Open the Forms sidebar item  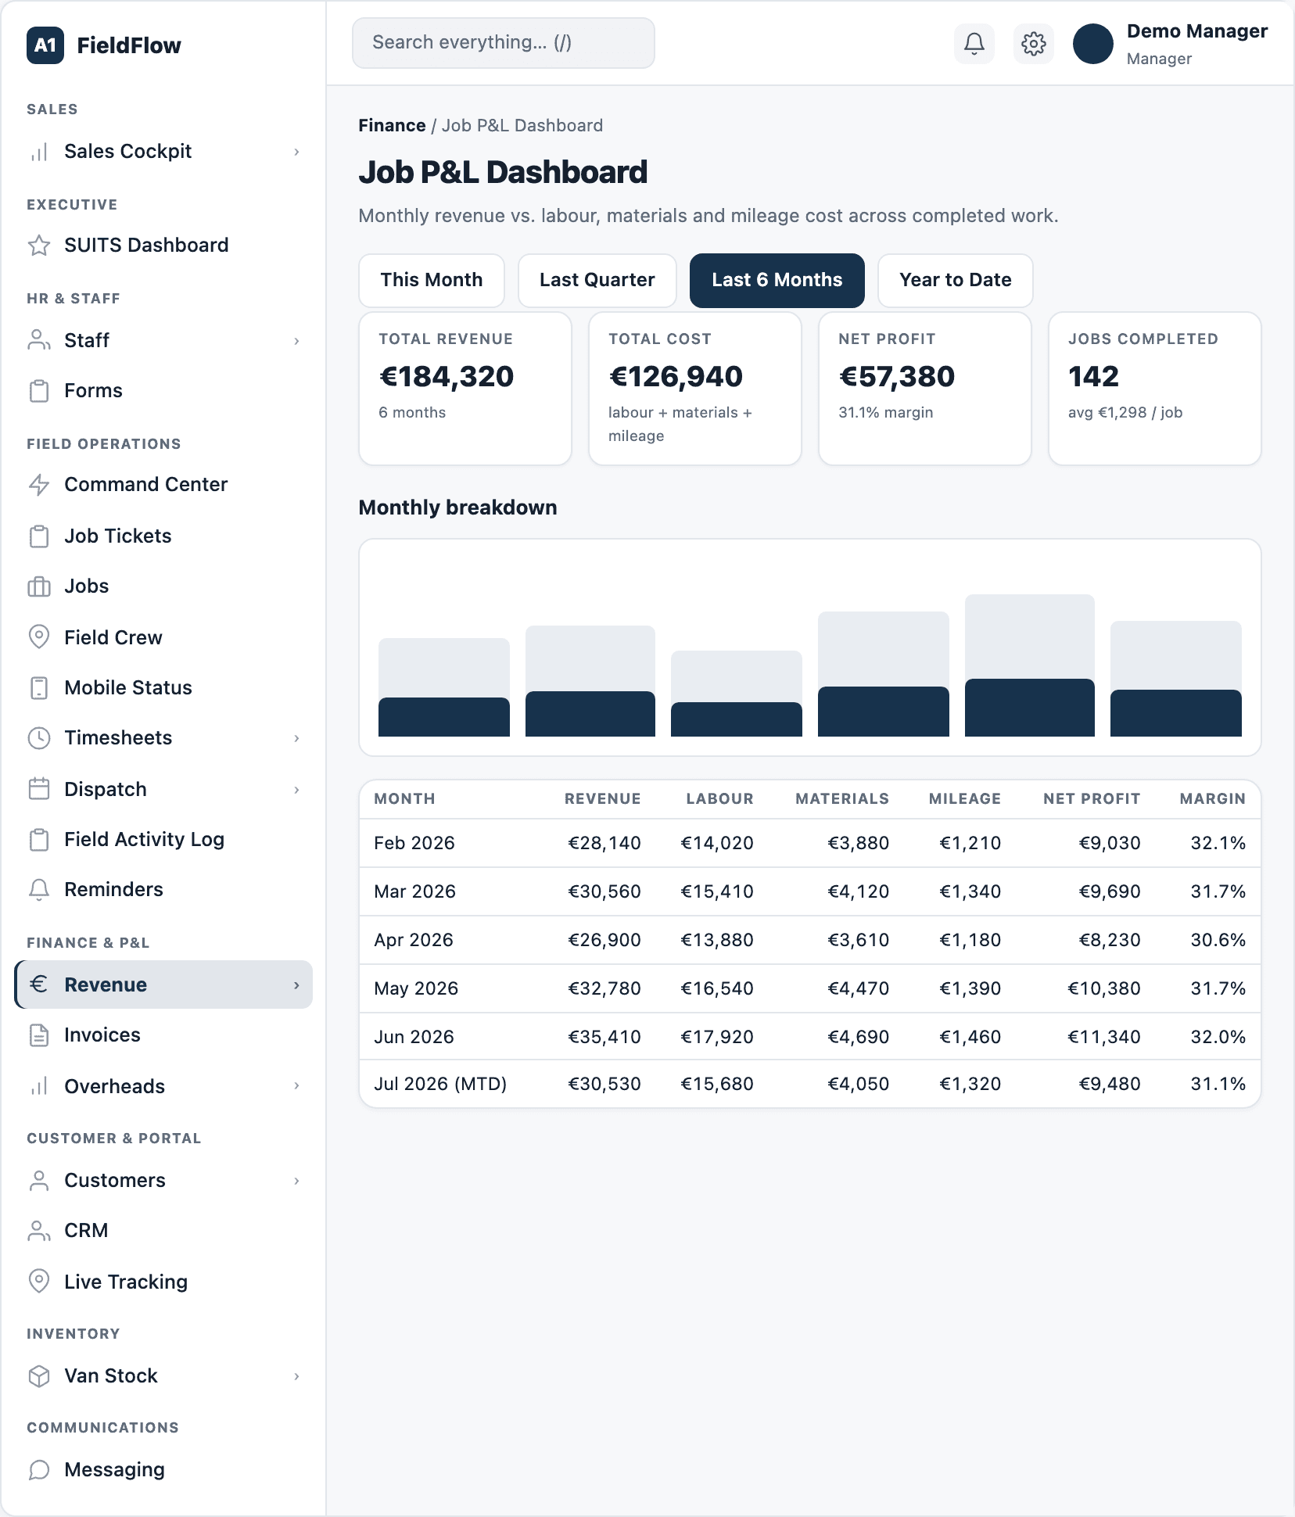[163, 391]
